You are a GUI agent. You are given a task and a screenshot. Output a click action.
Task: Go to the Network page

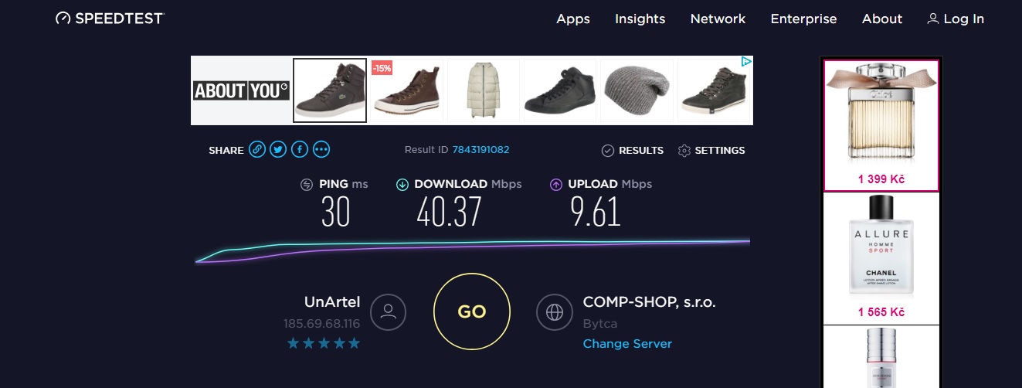718,19
